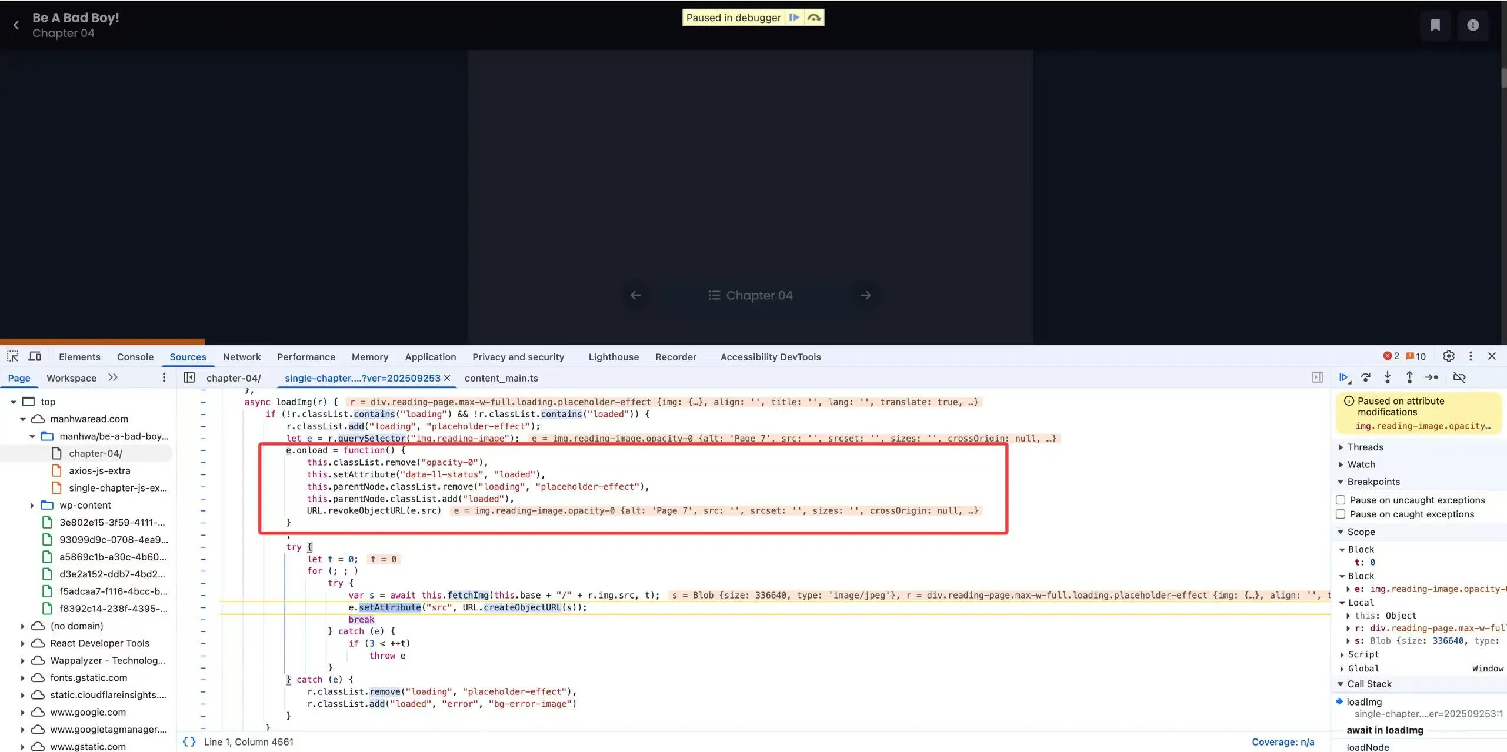
Task: Click the pretty-print braces icon
Action: tap(189, 742)
